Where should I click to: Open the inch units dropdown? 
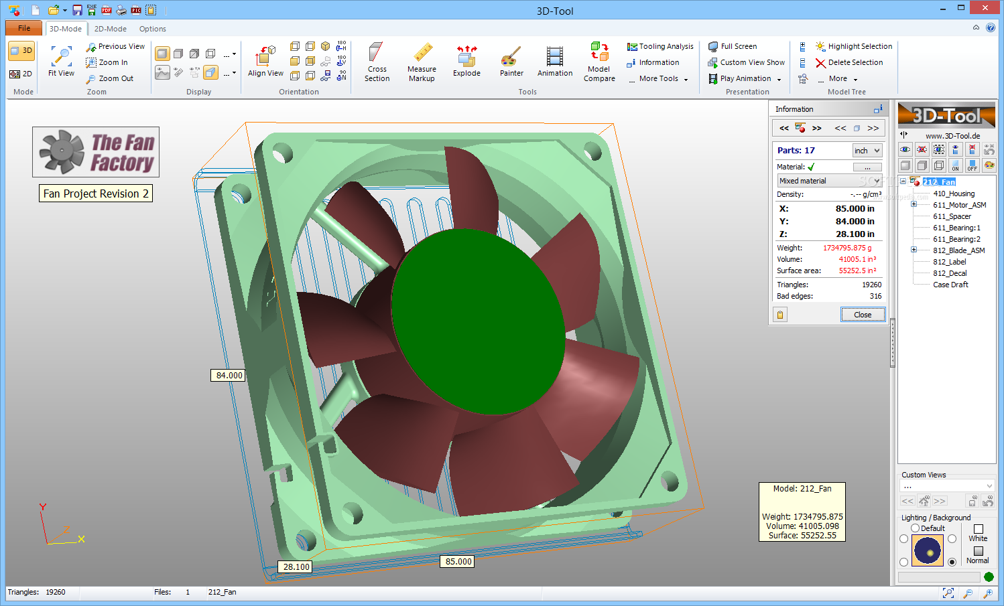point(867,151)
